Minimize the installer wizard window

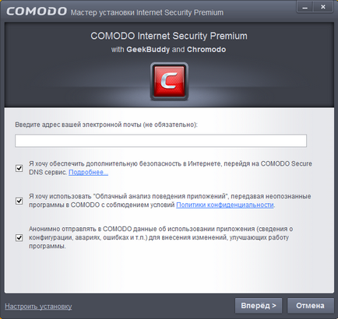[305, 7]
